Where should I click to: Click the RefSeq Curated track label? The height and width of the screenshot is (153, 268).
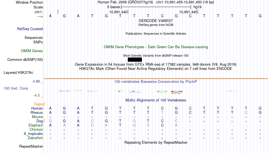30,29
